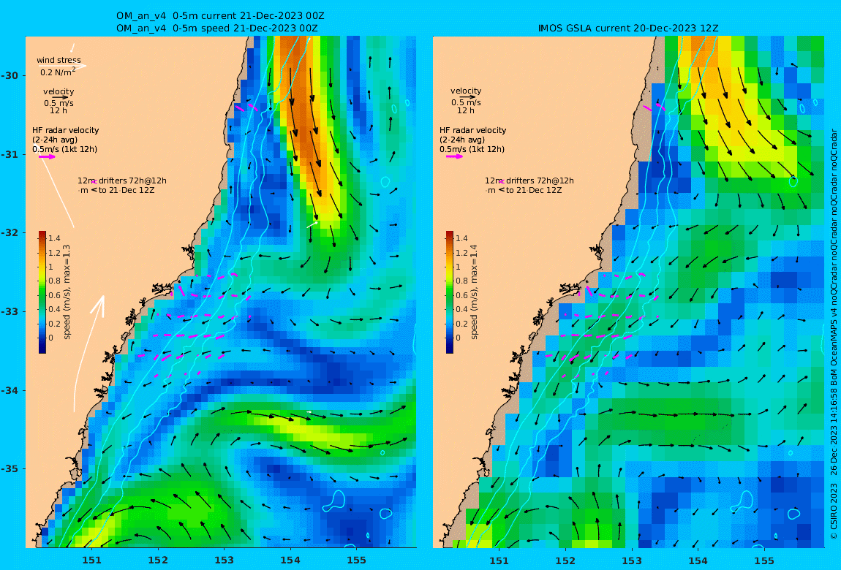Screen dimensions: 841x570
Task: Click longitude 151 under the OM_an_v4 map
Action: [91, 560]
